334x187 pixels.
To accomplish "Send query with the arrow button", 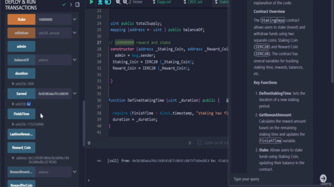I will (323, 178).
